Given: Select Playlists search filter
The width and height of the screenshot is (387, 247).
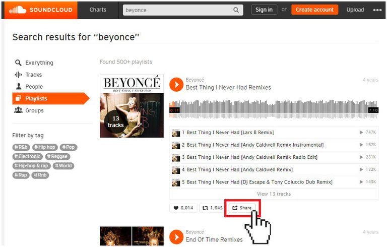Looking at the screenshot, I should pyautogui.click(x=50, y=99).
